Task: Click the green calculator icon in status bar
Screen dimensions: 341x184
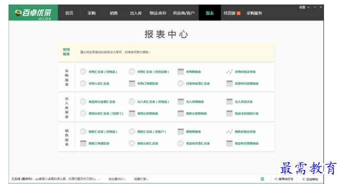Action: click(262, 179)
